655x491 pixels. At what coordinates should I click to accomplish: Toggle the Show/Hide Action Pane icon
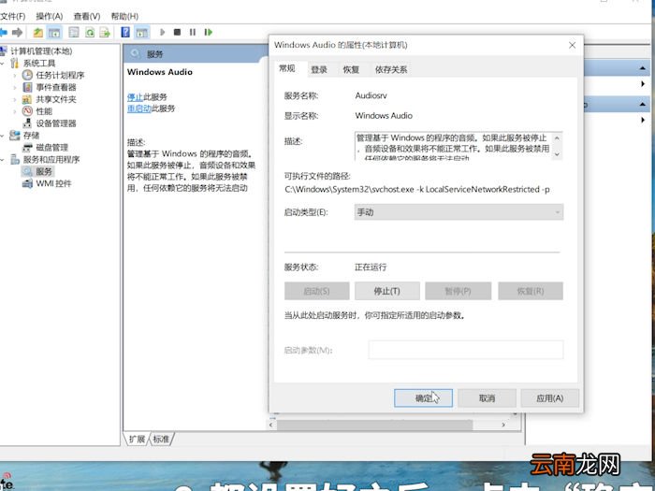(142, 32)
